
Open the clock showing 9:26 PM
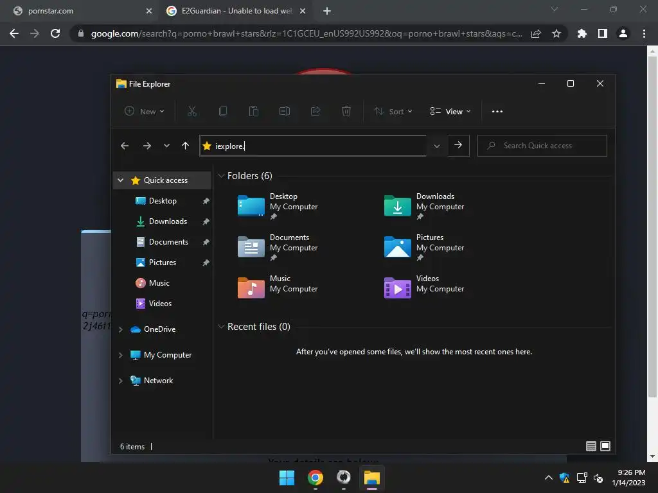[x=628, y=478]
